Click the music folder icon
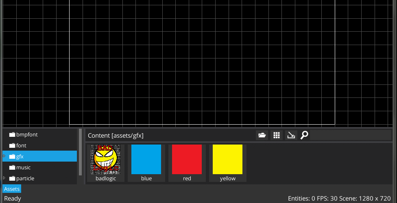The width and height of the screenshot is (397, 203). tap(12, 168)
